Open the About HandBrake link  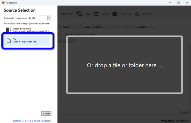pos(43,121)
